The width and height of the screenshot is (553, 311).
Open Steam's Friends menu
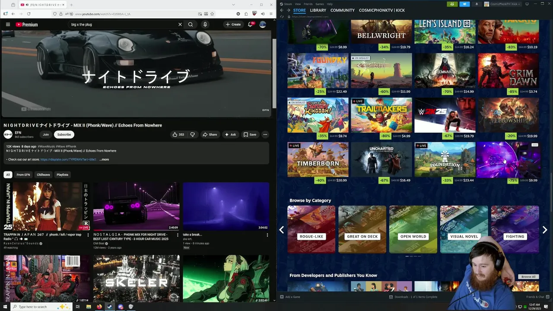point(308,4)
